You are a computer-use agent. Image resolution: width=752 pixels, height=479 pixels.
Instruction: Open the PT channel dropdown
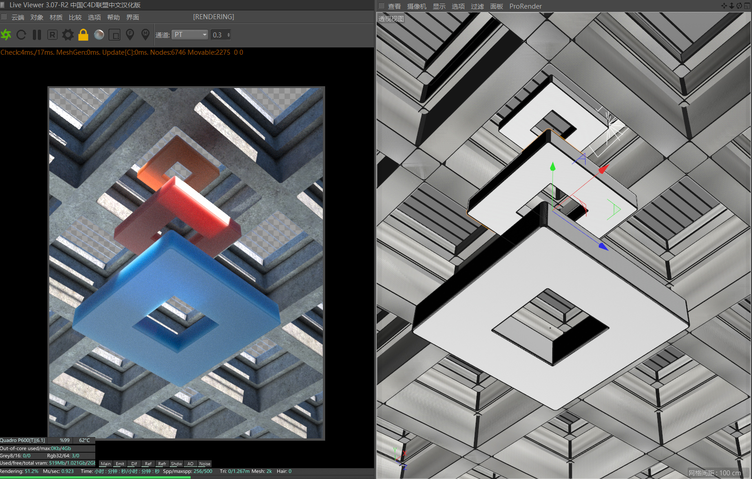[x=190, y=35]
